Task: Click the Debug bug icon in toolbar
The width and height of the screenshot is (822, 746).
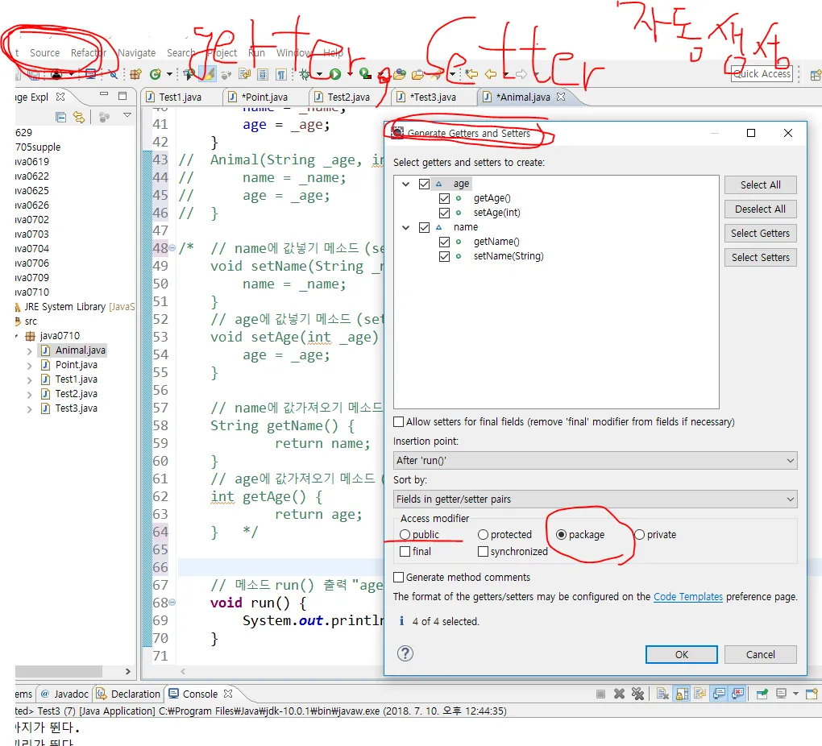Action: [x=305, y=74]
